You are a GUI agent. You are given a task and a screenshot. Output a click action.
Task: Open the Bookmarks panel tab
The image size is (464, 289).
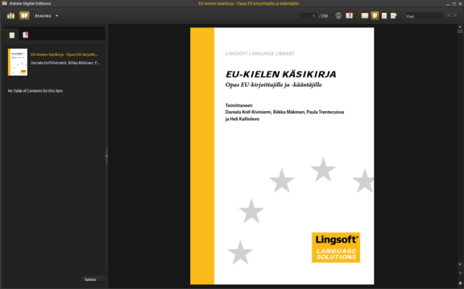tap(26, 35)
